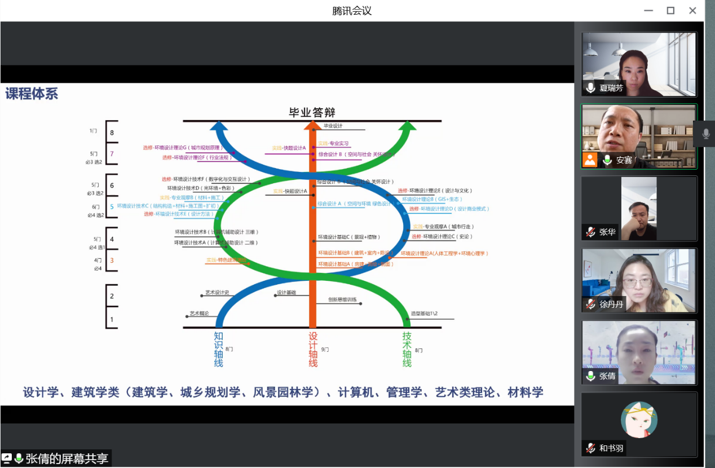Click the 腾讯会议 window title
The width and height of the screenshot is (715, 468).
coord(352,11)
